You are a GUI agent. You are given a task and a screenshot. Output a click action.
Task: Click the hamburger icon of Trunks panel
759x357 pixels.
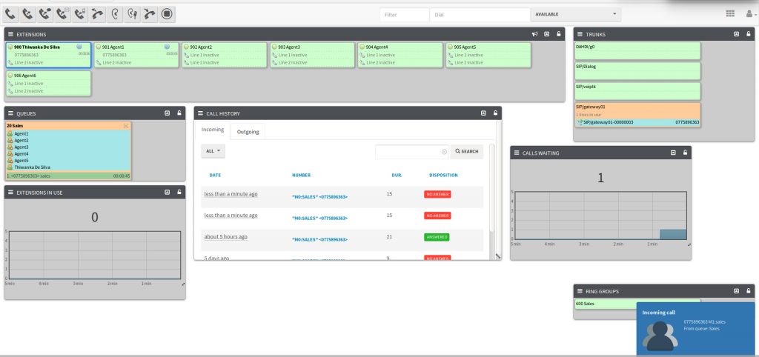coord(580,34)
